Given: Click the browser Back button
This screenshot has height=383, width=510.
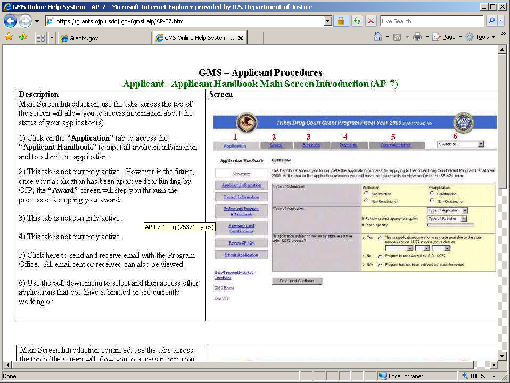Looking at the screenshot, I should coord(10,21).
